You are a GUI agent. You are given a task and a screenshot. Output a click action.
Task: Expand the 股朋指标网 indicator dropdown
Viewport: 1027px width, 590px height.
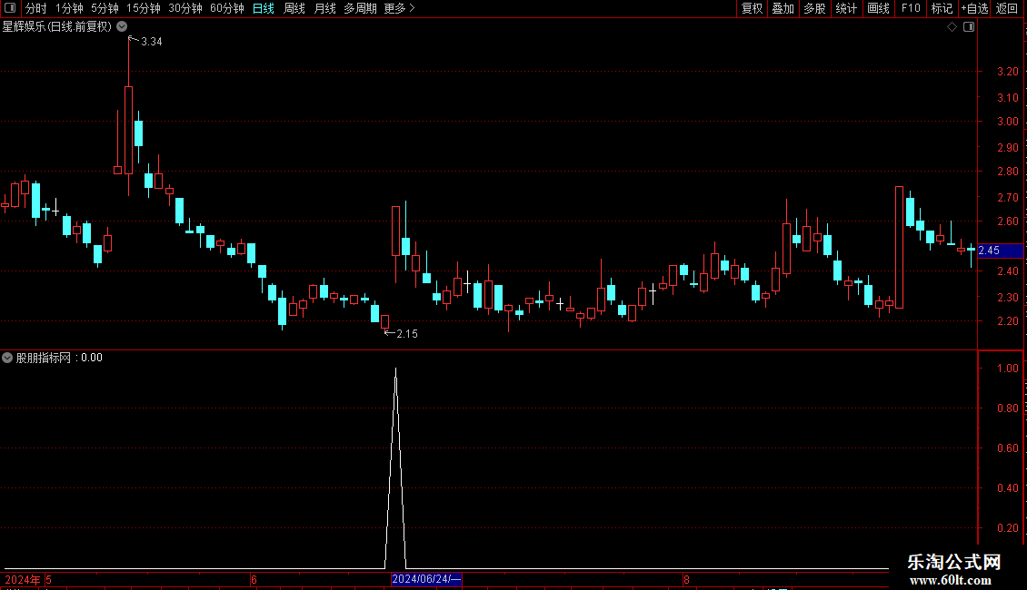[7, 358]
